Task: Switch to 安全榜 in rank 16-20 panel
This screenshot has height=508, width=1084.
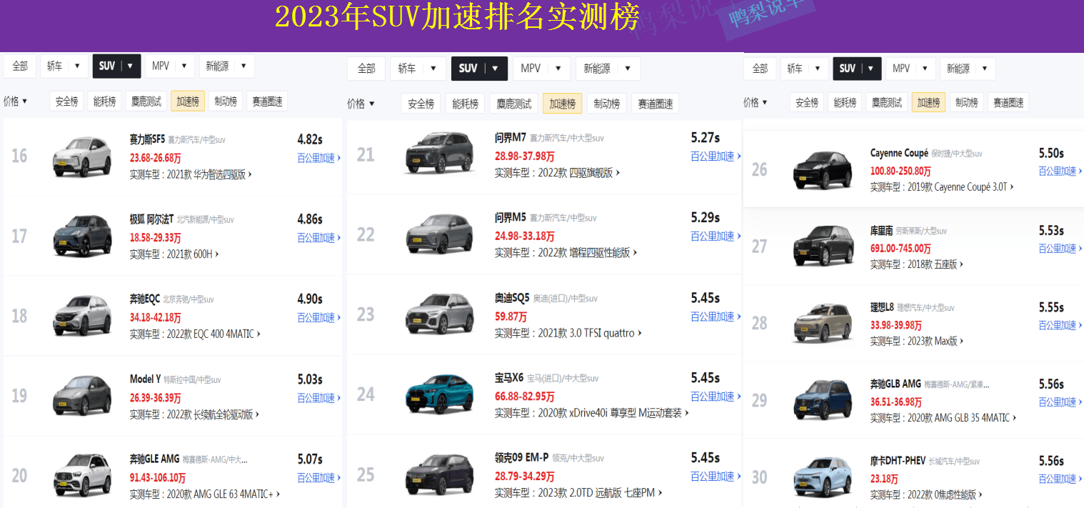Action: (x=66, y=101)
